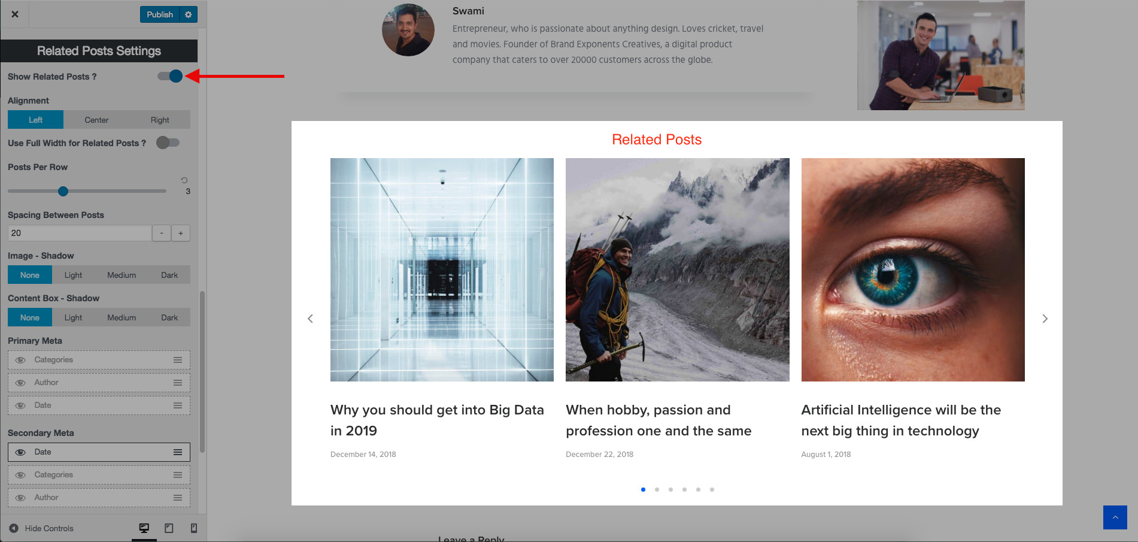
Task: Click the Spacing Between Posts input field
Action: [x=80, y=233]
